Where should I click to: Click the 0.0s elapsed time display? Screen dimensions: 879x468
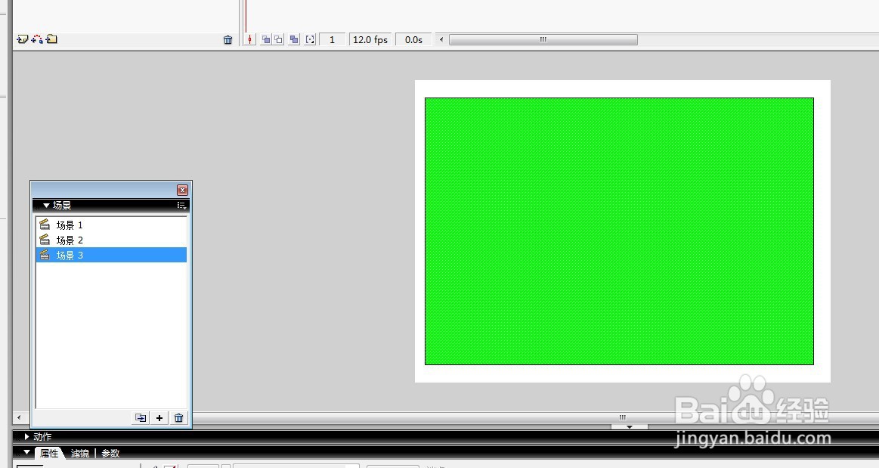coord(413,40)
